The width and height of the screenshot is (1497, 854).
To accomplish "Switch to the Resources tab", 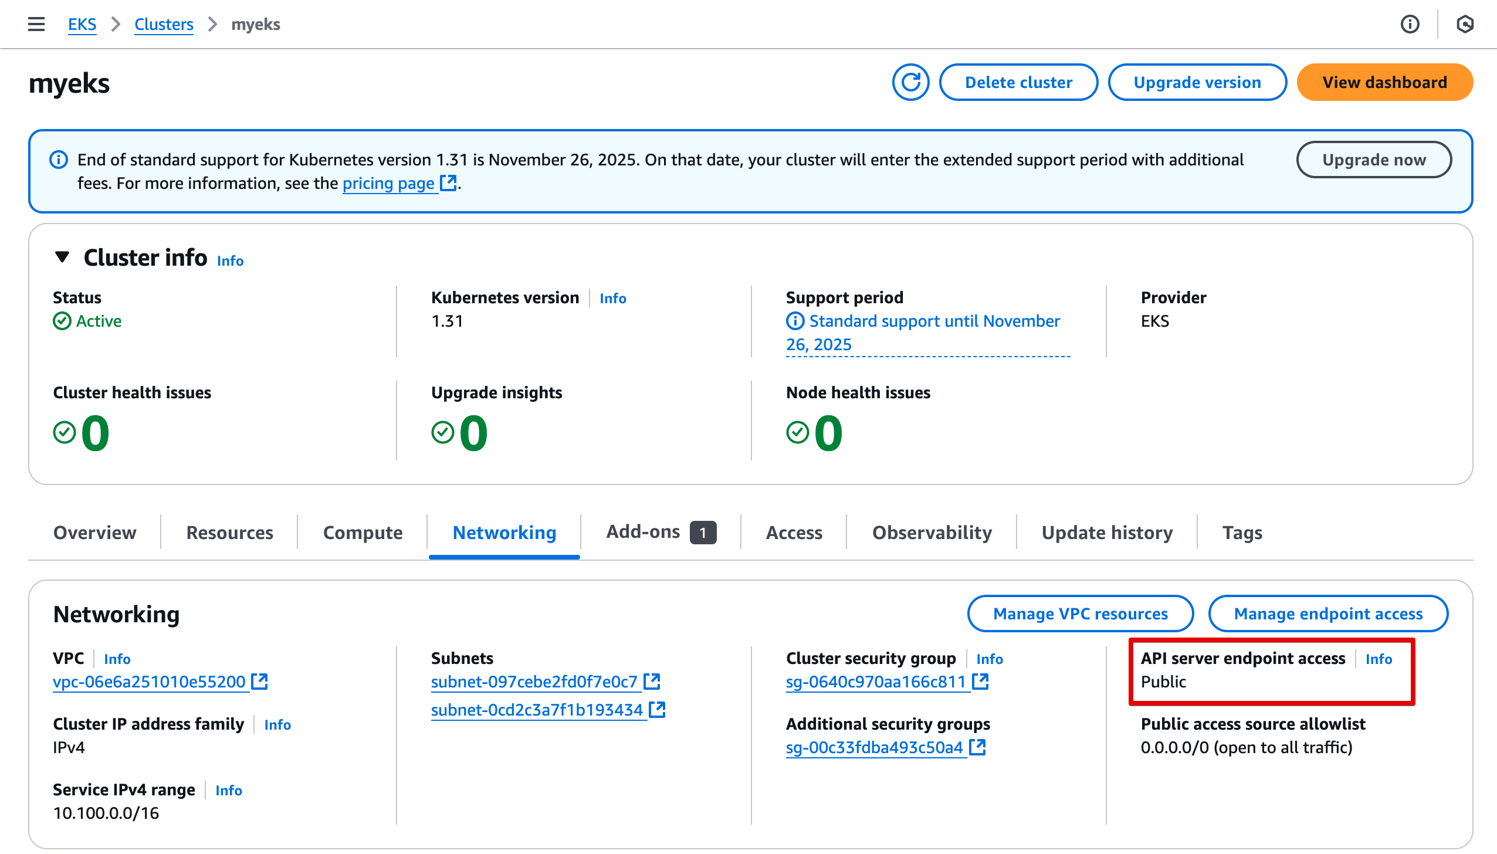I will 230,533.
